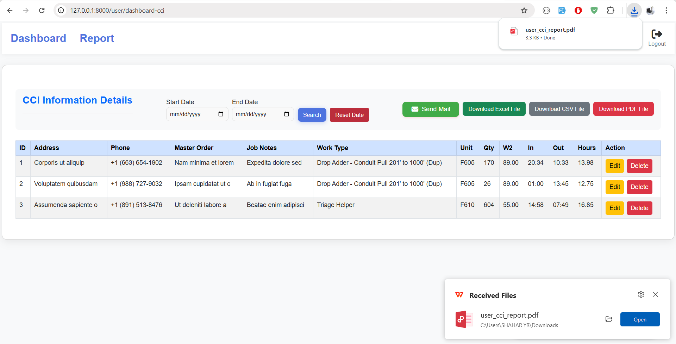Download the Excel file
Viewport: 676px width, 344px height.
click(494, 109)
